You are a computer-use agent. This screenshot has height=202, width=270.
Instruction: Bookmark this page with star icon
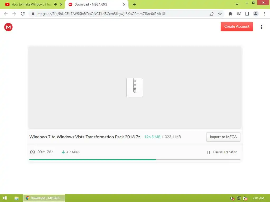220,14
